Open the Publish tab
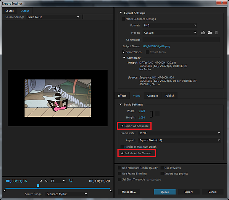 [x=170, y=95]
